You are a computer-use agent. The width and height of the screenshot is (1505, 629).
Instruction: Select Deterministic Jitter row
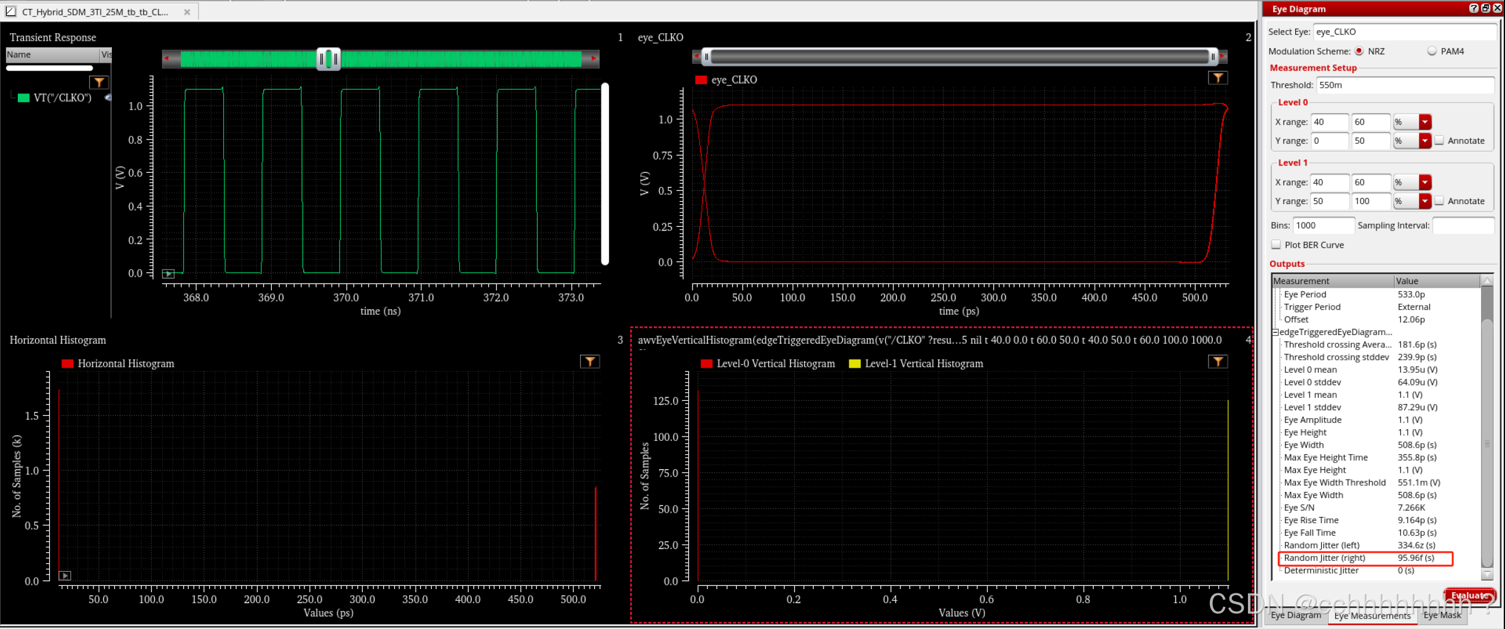1376,571
